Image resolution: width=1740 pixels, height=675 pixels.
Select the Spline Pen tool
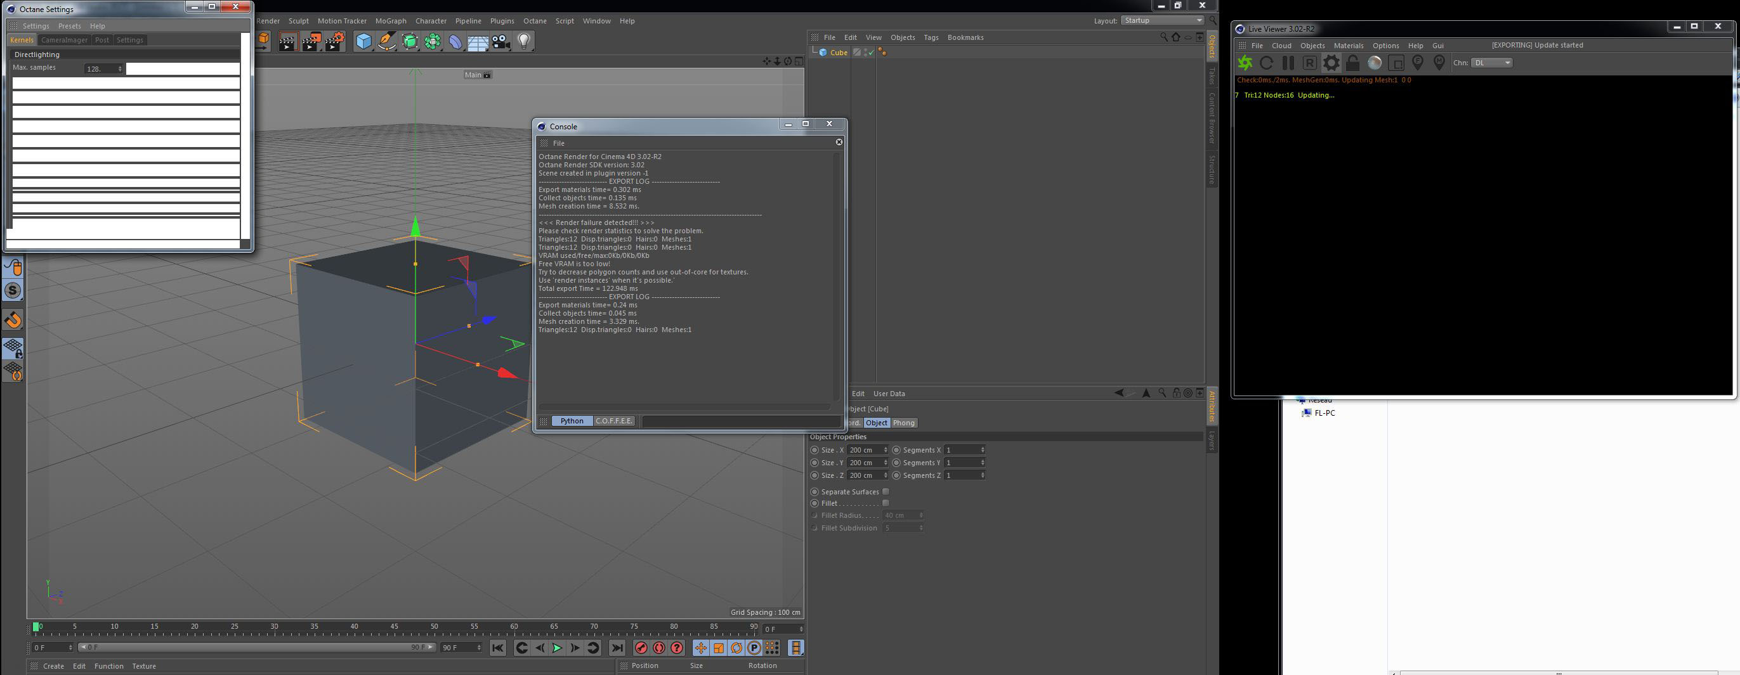click(386, 42)
